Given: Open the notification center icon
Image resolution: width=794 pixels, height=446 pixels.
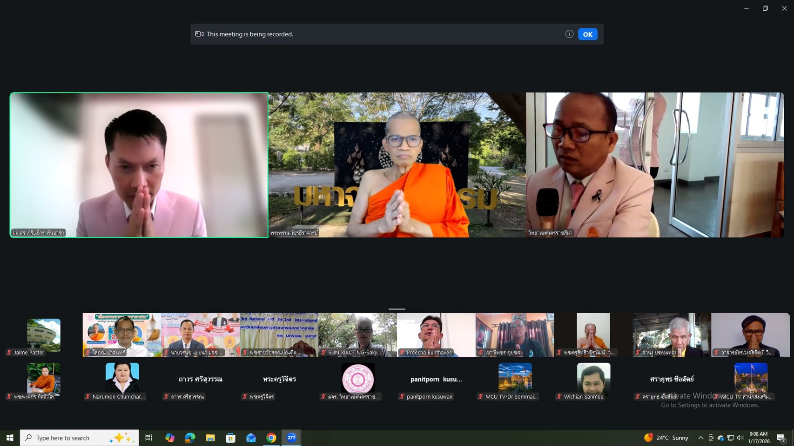Looking at the screenshot, I should point(781,438).
